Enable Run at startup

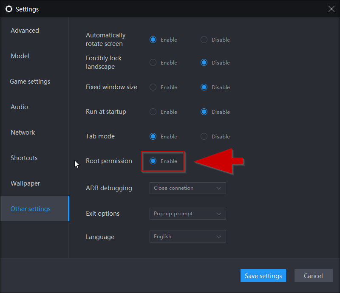point(153,112)
